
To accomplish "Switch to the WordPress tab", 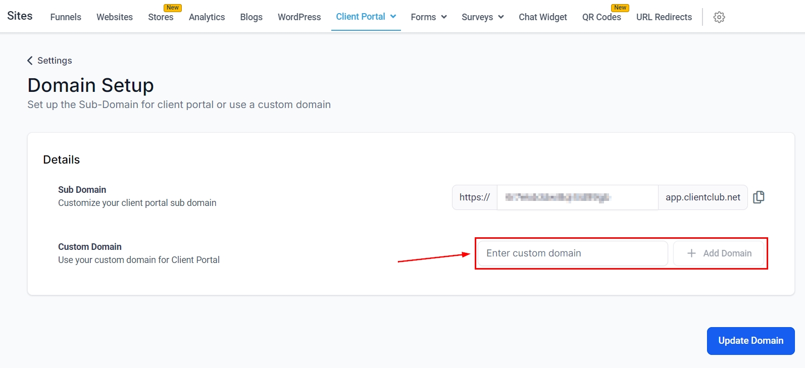I will pyautogui.click(x=299, y=17).
